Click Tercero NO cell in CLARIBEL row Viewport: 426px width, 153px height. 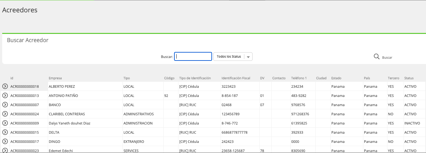pyautogui.click(x=395, y=114)
